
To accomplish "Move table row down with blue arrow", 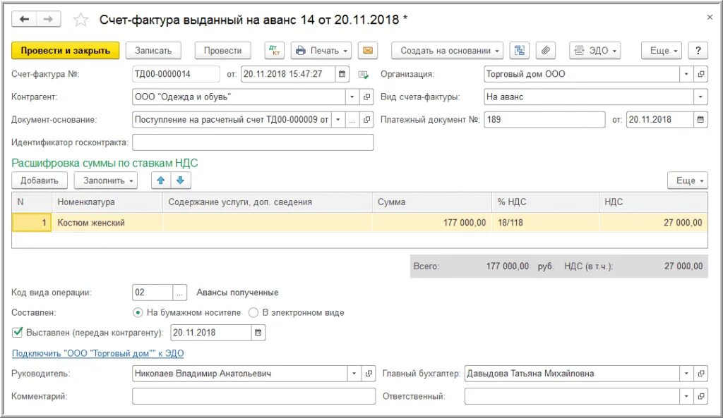I will (x=180, y=180).
